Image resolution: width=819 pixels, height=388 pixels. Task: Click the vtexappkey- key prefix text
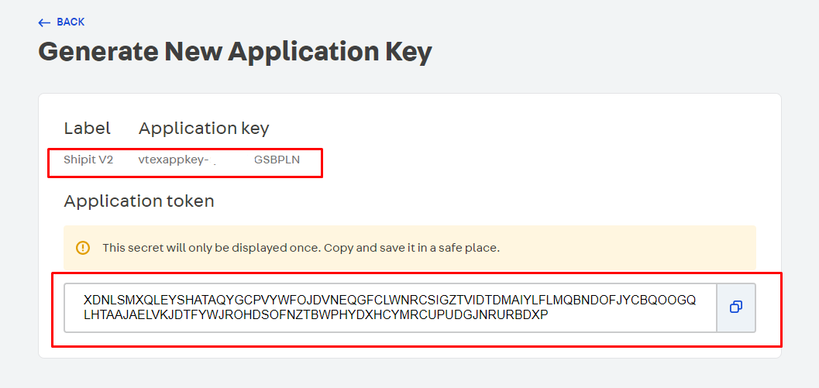point(174,160)
